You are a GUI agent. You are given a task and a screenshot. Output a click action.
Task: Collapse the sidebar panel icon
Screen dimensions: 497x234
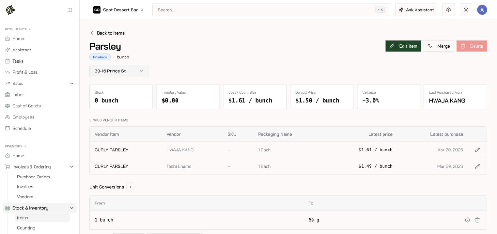70,10
